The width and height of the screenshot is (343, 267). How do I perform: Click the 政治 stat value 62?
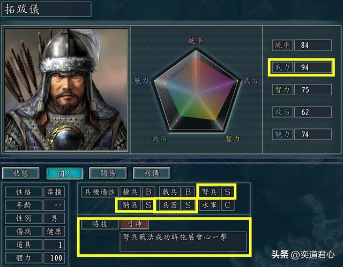click(313, 112)
